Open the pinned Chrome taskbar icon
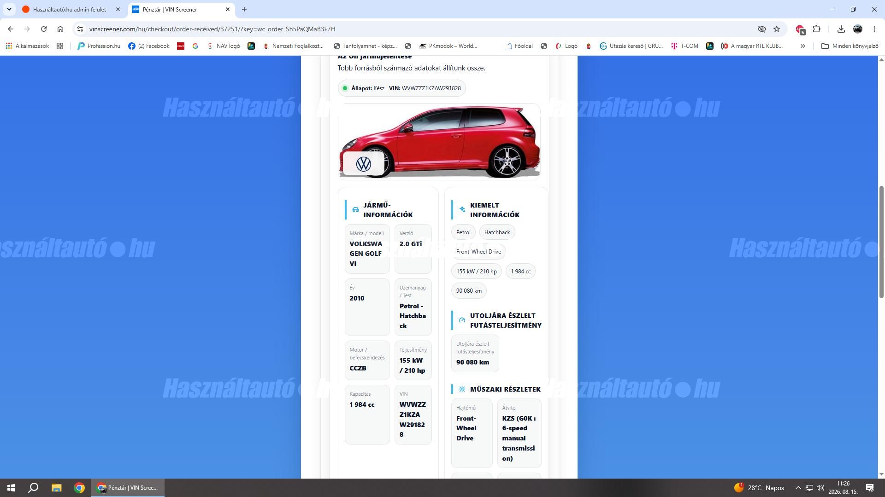 click(x=79, y=488)
